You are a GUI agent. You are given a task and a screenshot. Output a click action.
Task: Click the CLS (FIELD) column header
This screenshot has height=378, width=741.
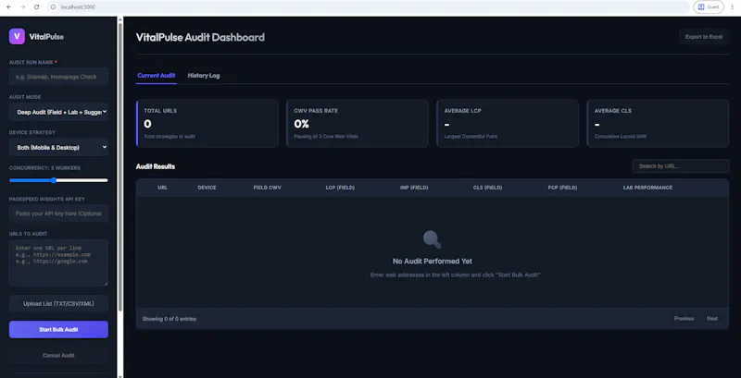tap(488, 188)
